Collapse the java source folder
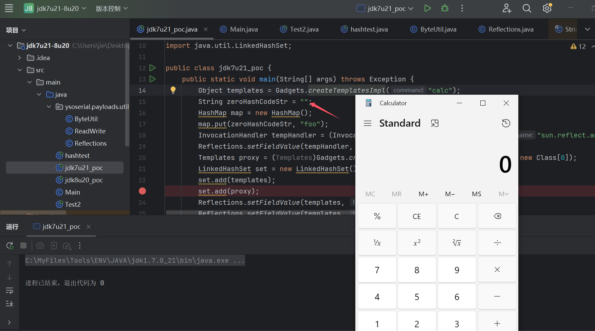Screen dimensions: 595x331 click(x=39, y=94)
